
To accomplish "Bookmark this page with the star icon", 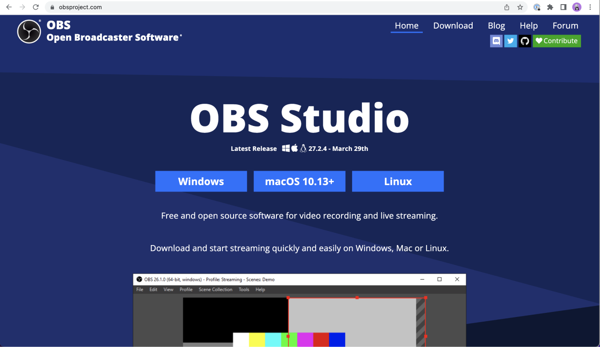I will 520,7.
